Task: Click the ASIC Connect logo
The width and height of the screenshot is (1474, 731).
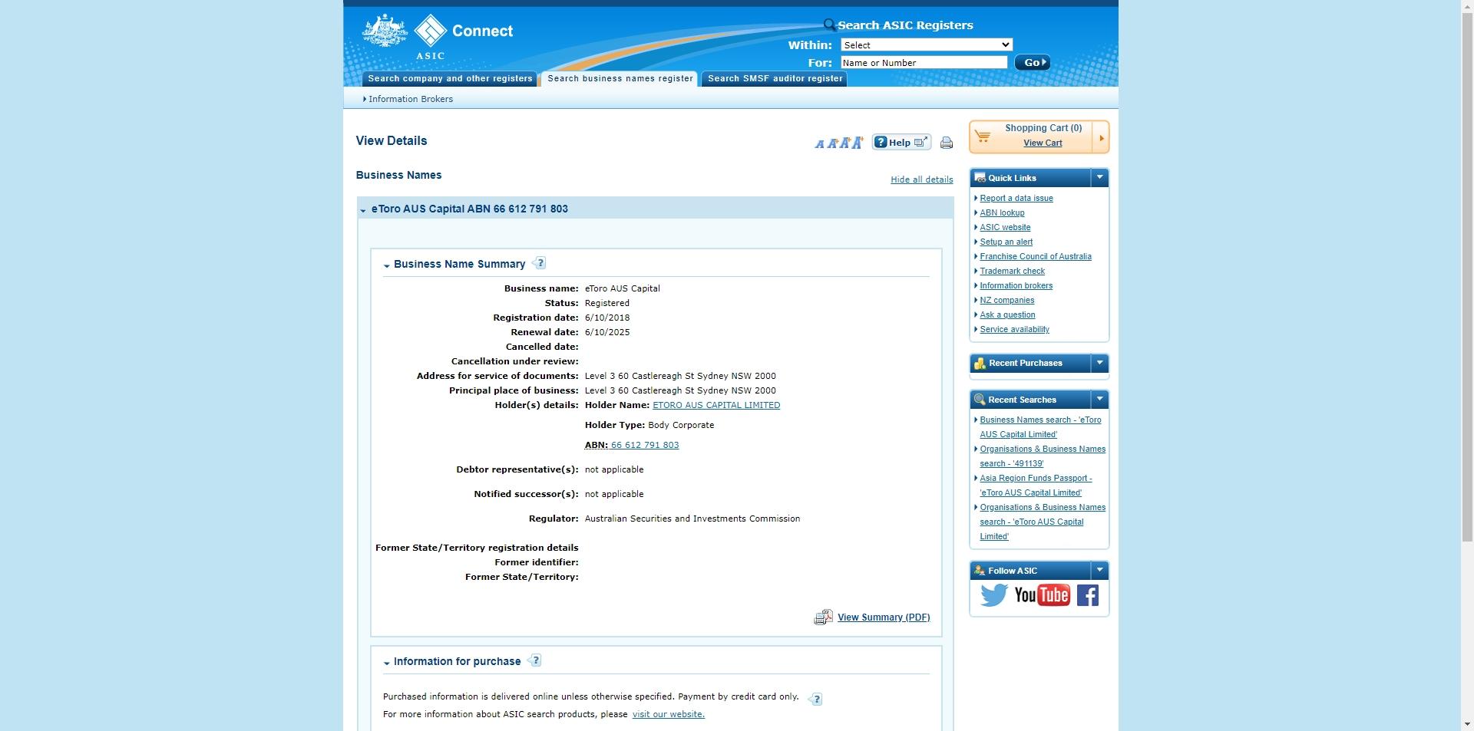Action: click(438, 36)
